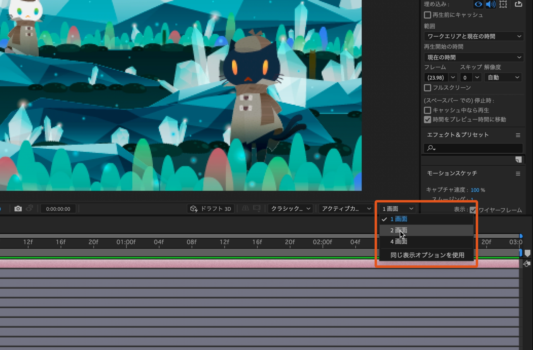Expand the frame rate dropdown arrow
This screenshot has height=350, width=533.
pyautogui.click(x=453, y=78)
